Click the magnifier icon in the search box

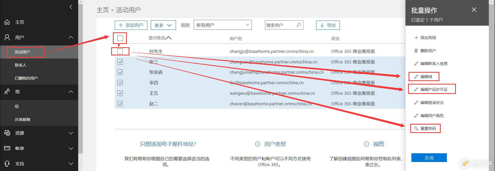coord(299,25)
